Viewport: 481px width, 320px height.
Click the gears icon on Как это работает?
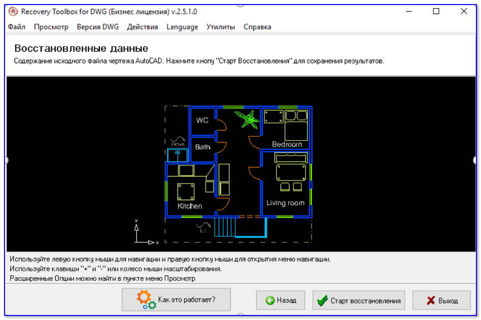[x=146, y=300]
